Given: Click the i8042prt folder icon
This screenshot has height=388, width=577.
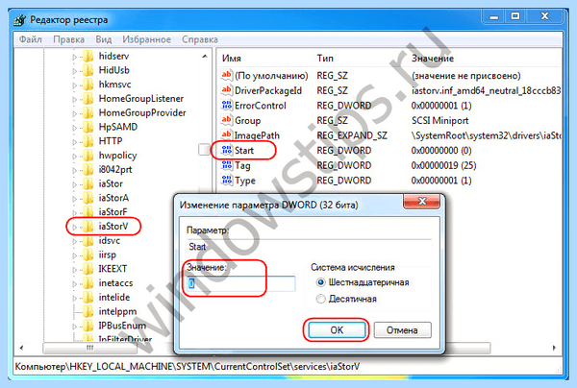Looking at the screenshot, I should point(88,170).
